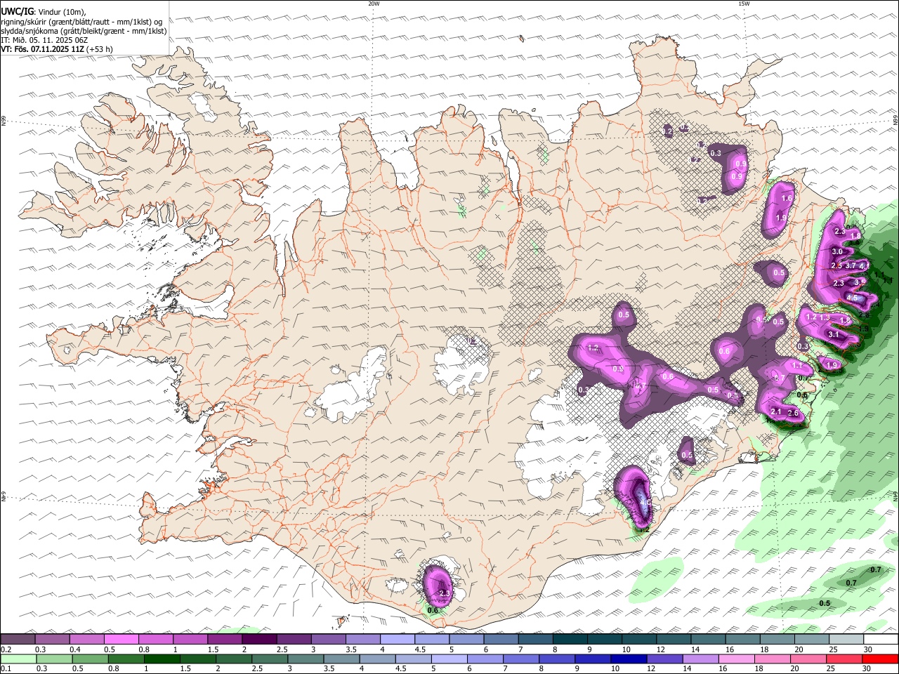The width and height of the screenshot is (899, 674).
Task: Click the 0.4 label on the snow scale
Action: pyautogui.click(x=74, y=649)
